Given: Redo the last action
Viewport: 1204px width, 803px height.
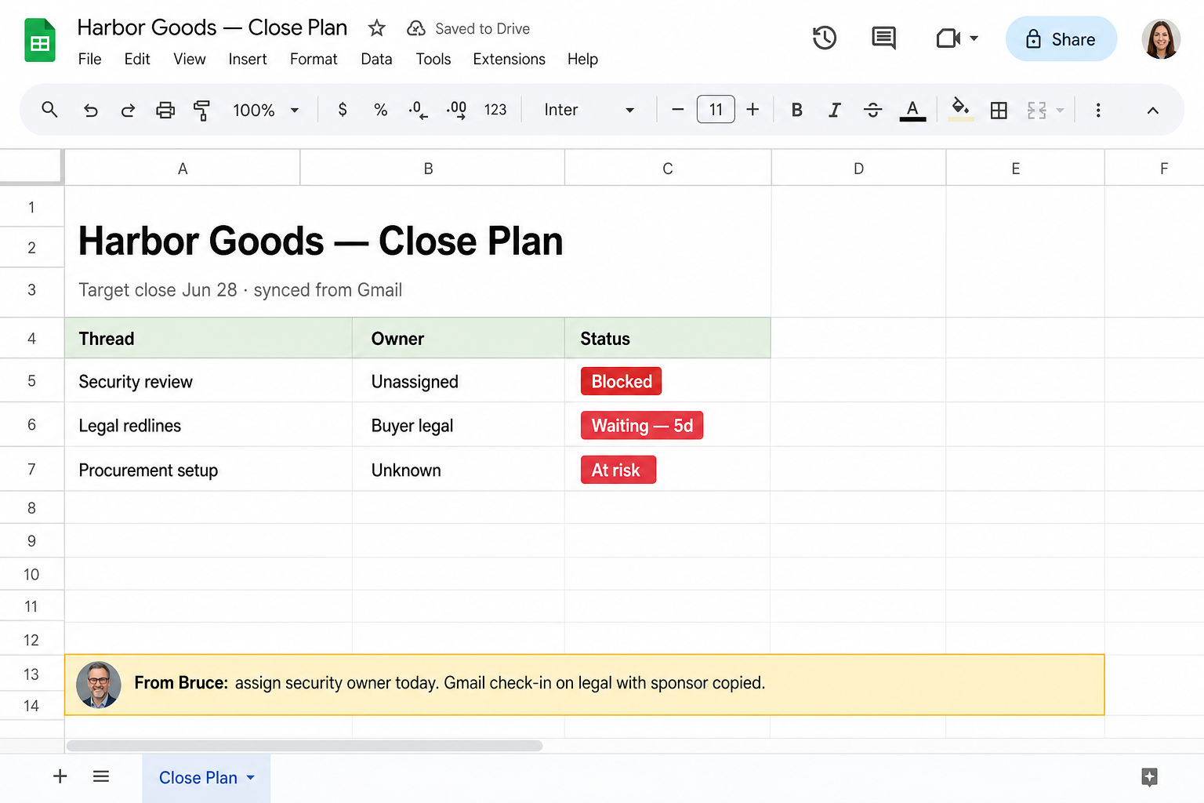Looking at the screenshot, I should [x=128, y=110].
